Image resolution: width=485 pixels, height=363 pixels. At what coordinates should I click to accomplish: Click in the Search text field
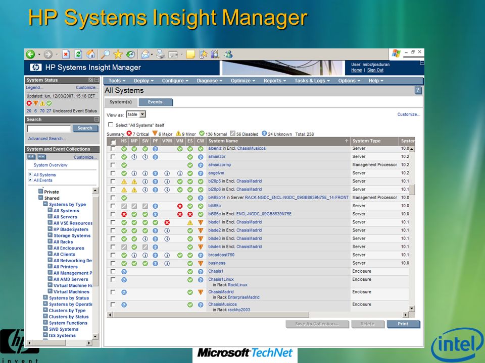(49, 129)
